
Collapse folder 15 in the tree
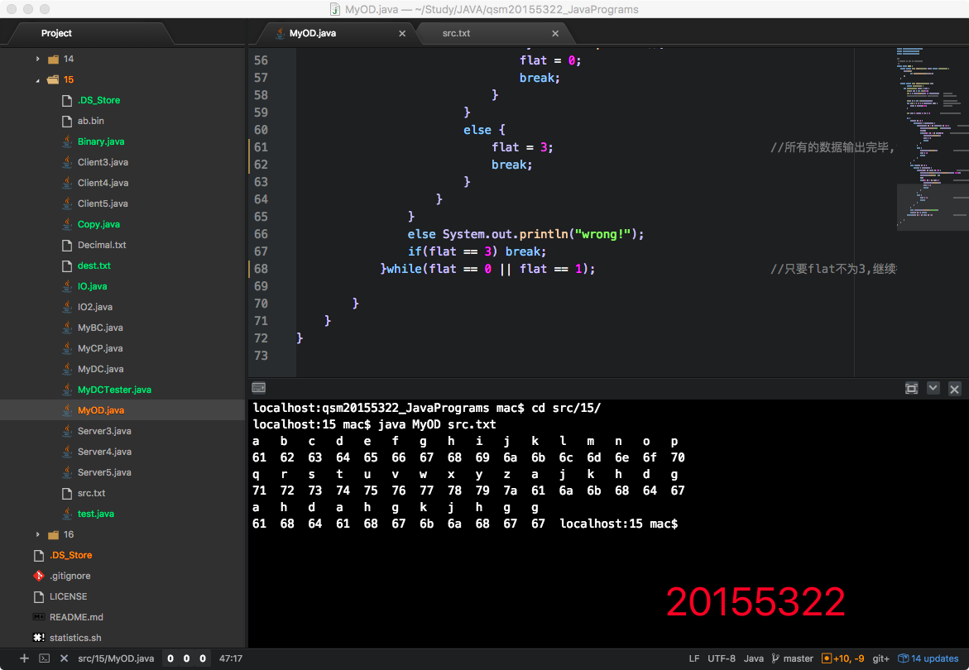(38, 79)
